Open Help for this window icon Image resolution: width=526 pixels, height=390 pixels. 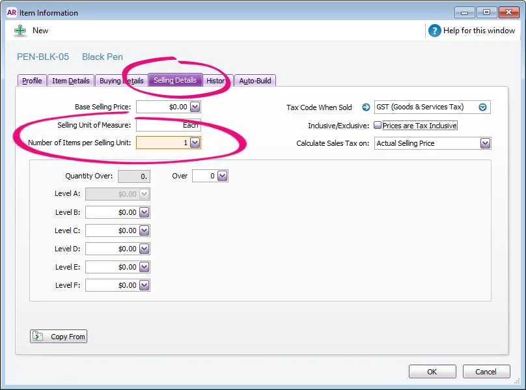(x=434, y=31)
